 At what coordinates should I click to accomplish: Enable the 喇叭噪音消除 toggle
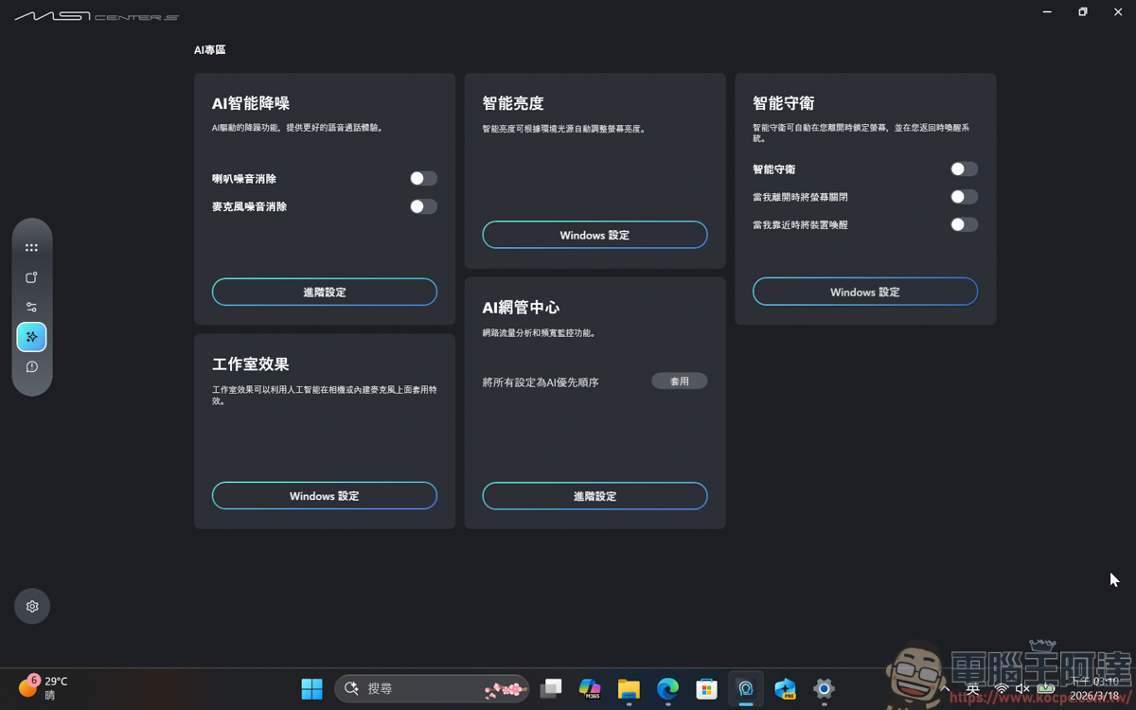(x=423, y=178)
